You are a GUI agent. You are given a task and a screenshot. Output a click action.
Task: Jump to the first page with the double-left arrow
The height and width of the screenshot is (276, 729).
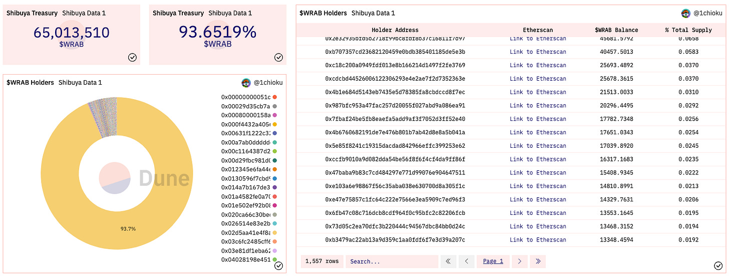pos(448,261)
